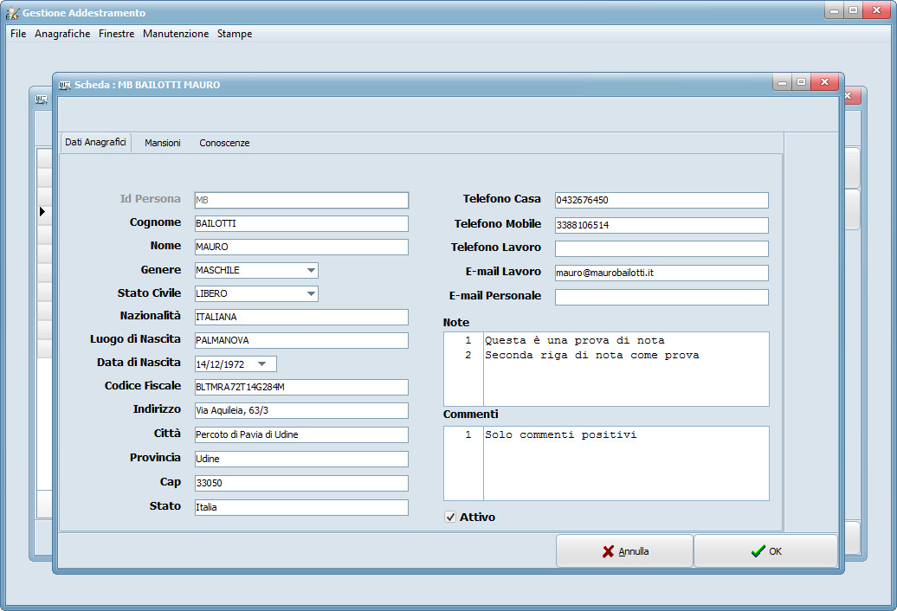Switch to the Mansioni tab
897x611 pixels.
pos(163,143)
